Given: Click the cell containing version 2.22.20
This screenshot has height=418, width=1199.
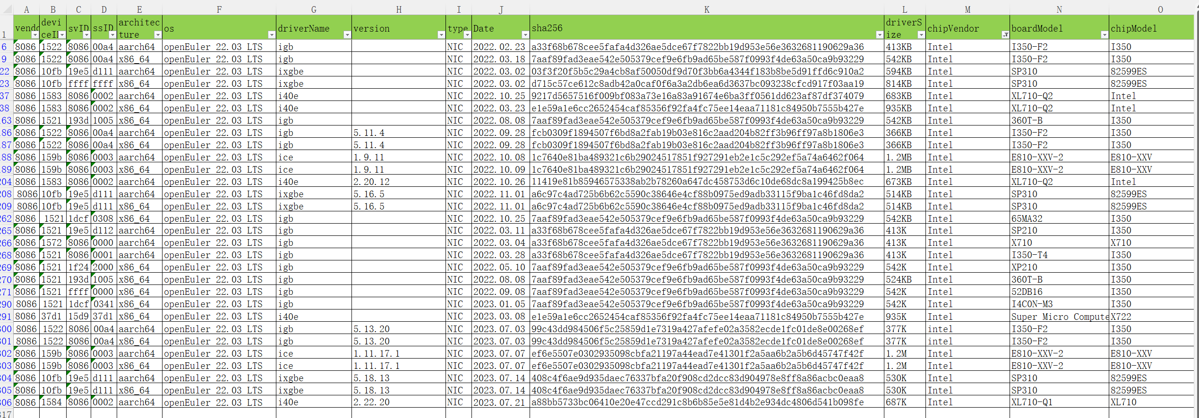Looking at the screenshot, I should point(398,402).
